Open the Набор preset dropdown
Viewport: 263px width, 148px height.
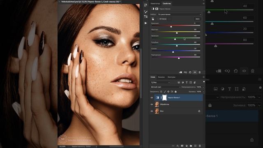(179, 14)
